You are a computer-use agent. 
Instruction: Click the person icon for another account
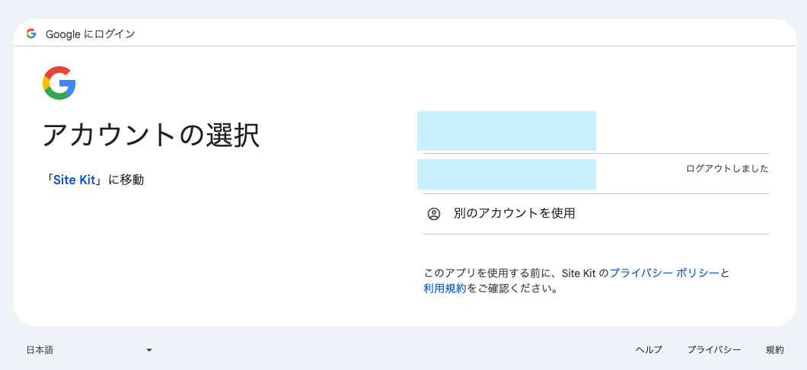pos(434,214)
